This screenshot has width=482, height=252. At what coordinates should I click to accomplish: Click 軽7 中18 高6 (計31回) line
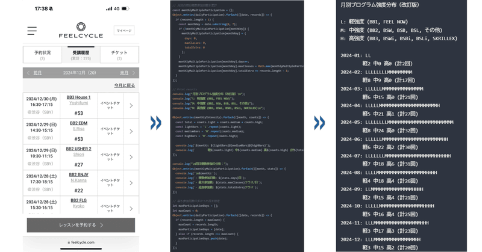[x=390, y=164]
